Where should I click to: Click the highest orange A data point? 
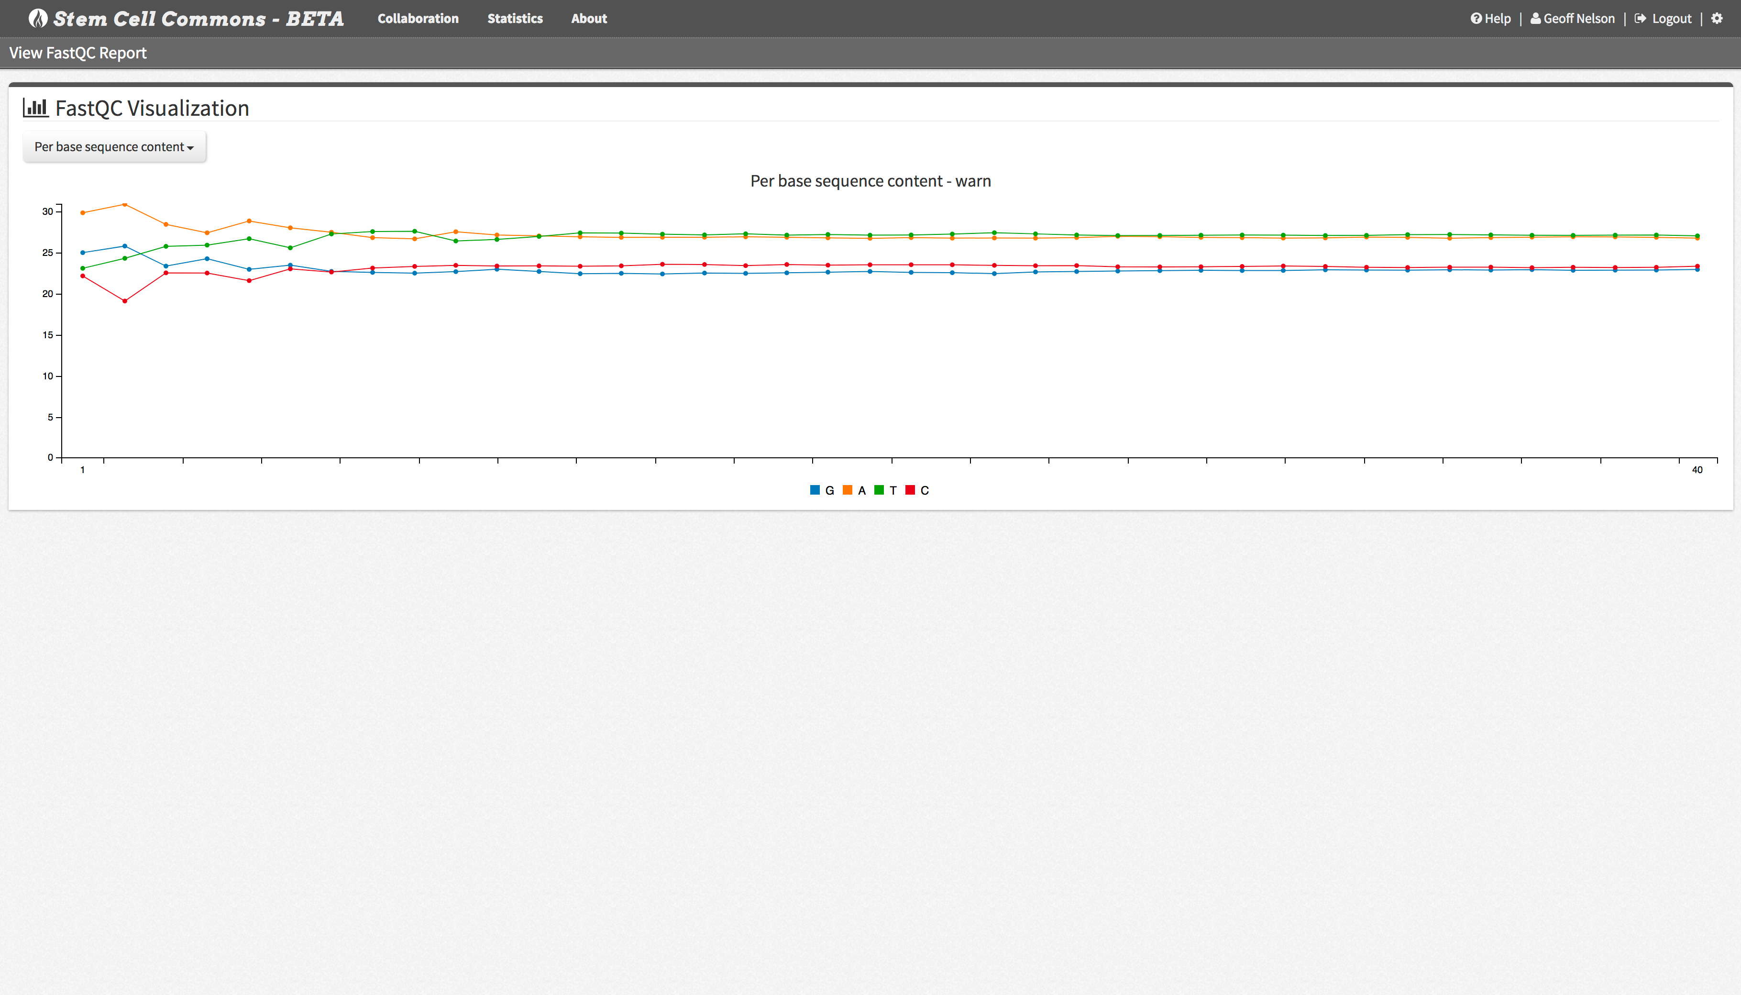point(124,204)
